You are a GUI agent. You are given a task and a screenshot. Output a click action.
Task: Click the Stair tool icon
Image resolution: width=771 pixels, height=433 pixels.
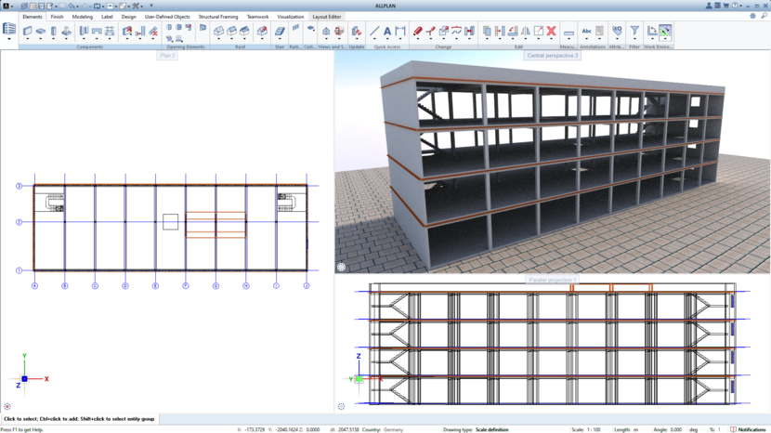tap(280, 31)
